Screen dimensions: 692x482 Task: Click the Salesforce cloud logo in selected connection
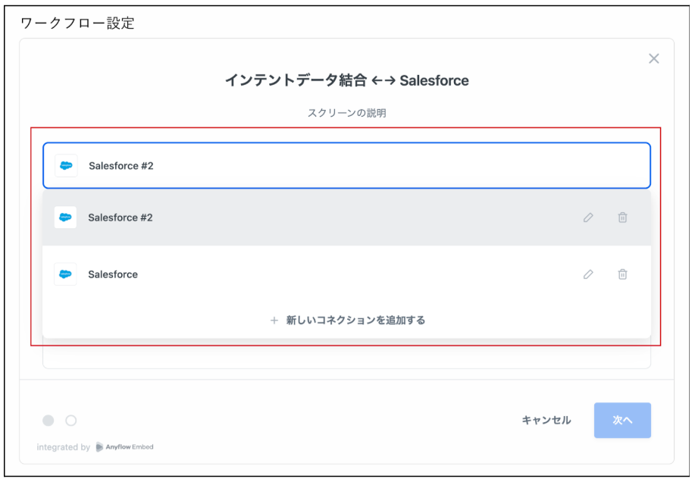click(65, 165)
